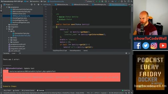168x94 pixels.
Task: Click the save() breadcrumb below editor
Action: coord(86,51)
